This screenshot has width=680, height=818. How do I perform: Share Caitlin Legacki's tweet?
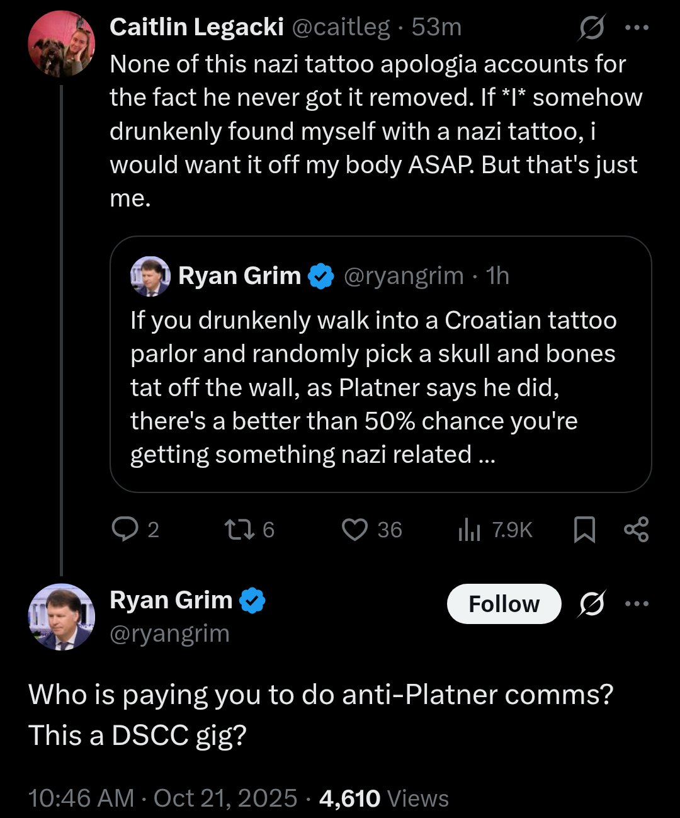[636, 530]
